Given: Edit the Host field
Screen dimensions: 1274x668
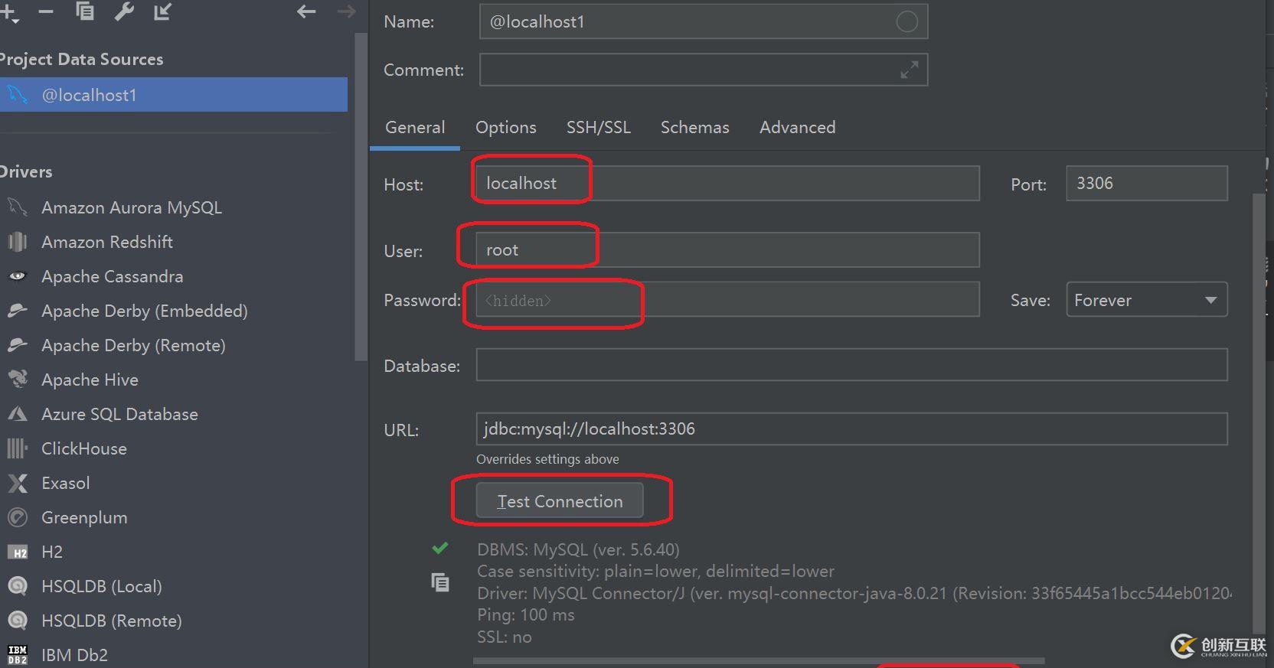Looking at the screenshot, I should (x=727, y=184).
